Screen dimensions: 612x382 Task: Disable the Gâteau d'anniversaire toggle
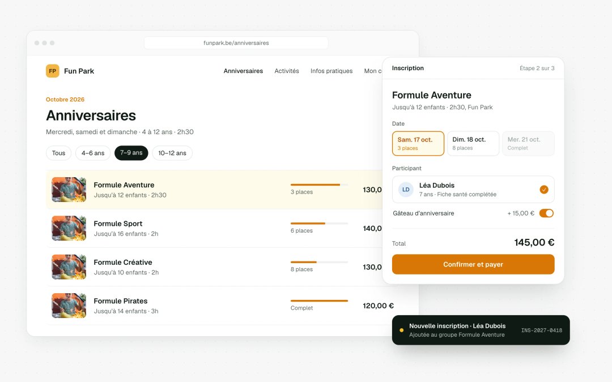coord(546,213)
